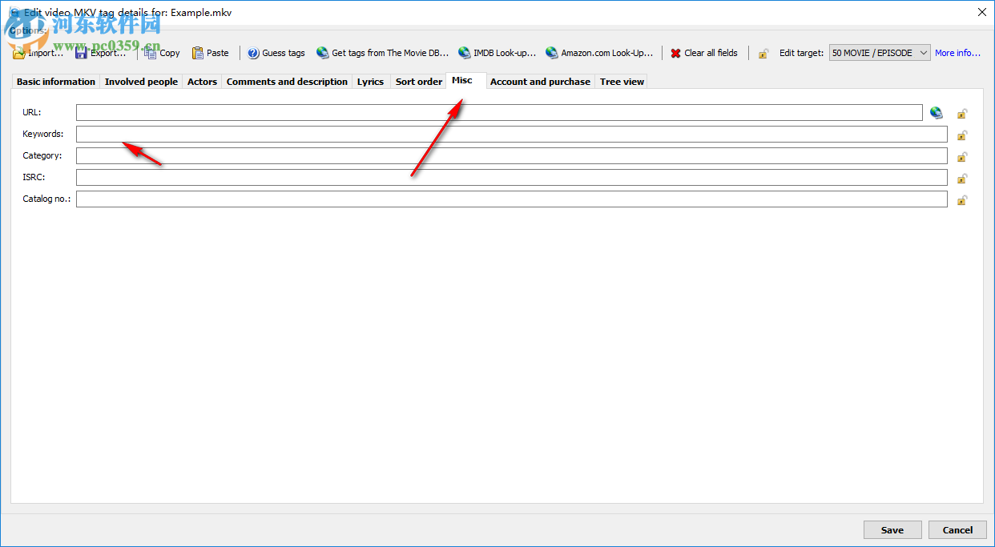995x547 pixels.
Task: Follow the More info link
Action: click(957, 52)
